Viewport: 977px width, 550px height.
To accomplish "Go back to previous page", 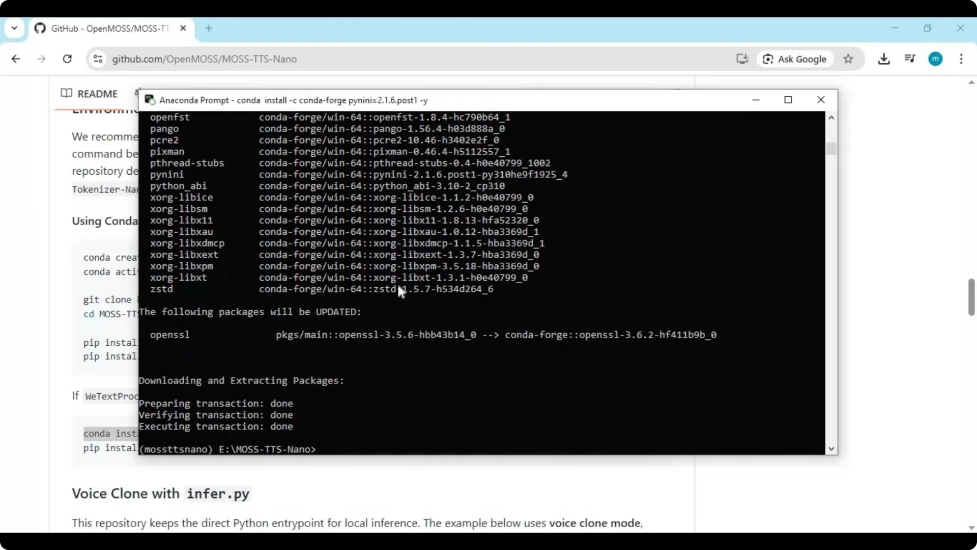I will point(16,59).
